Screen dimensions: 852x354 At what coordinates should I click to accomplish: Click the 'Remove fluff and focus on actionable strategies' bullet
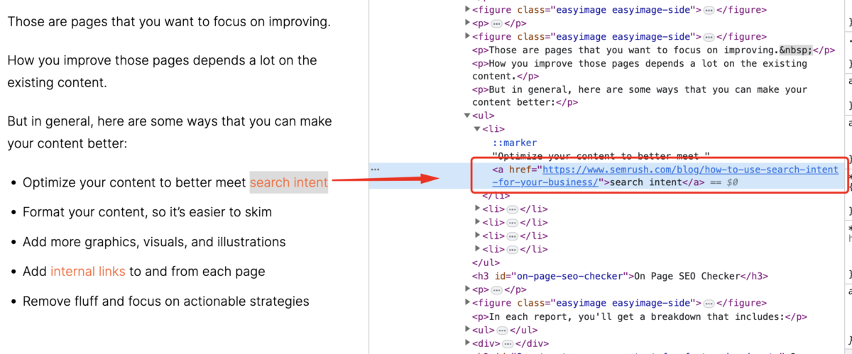point(166,302)
